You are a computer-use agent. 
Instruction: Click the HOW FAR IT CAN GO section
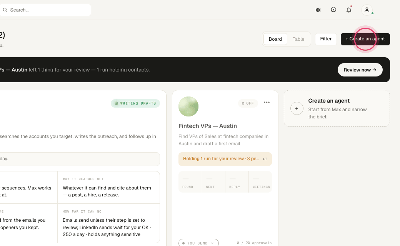click(x=109, y=223)
